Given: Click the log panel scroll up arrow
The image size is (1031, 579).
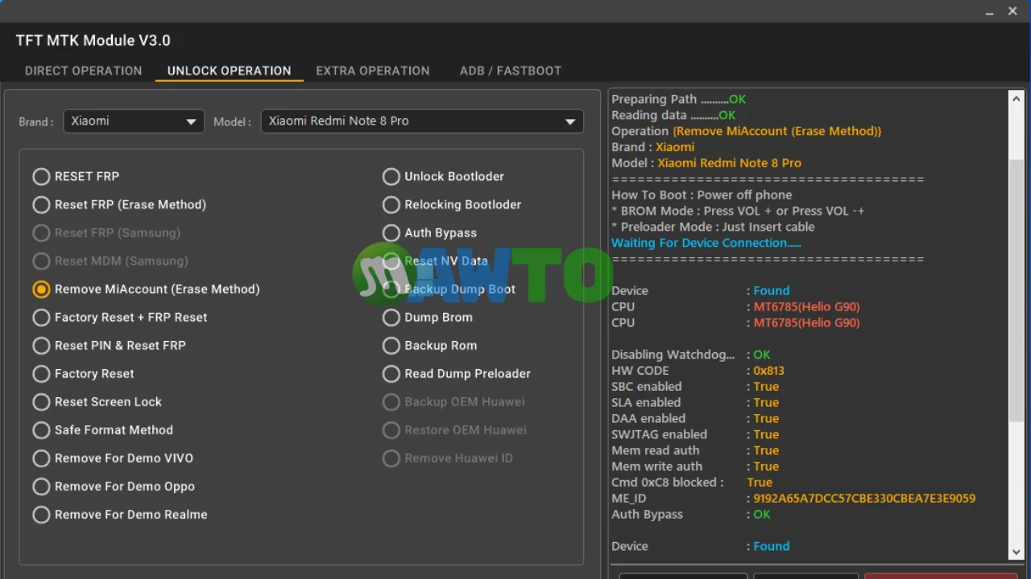Looking at the screenshot, I should 1016,99.
